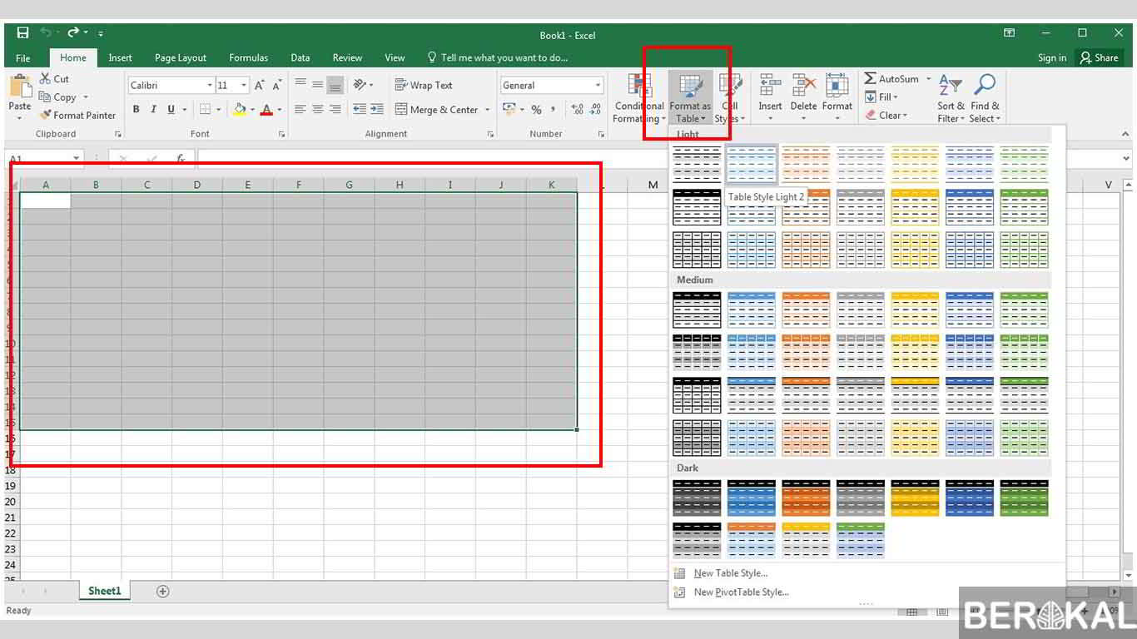Click New Table Style... option
1137x639 pixels.
[730, 573]
